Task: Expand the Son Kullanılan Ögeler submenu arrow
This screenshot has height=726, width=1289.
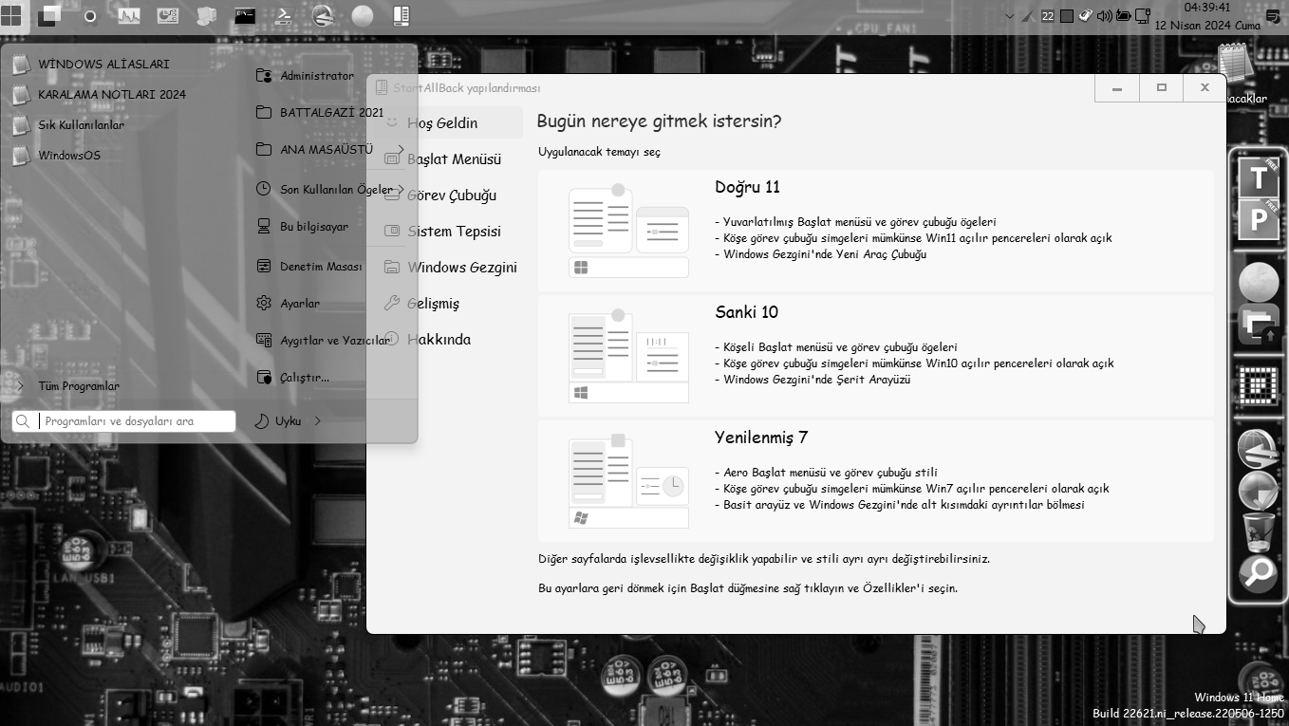Action: (402, 189)
